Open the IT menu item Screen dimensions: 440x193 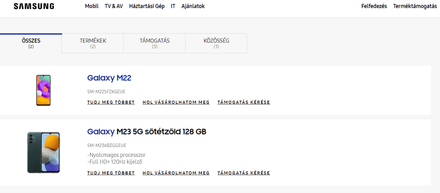pyautogui.click(x=173, y=6)
